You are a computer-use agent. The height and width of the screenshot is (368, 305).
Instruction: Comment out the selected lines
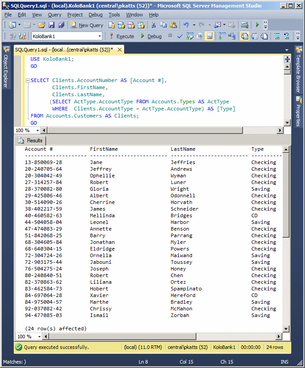(x=277, y=36)
